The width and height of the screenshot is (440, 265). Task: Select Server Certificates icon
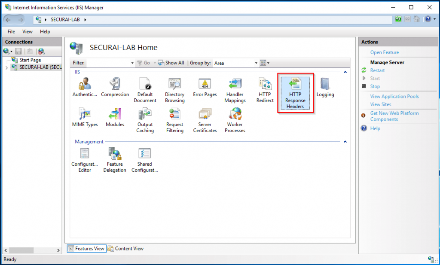click(205, 120)
